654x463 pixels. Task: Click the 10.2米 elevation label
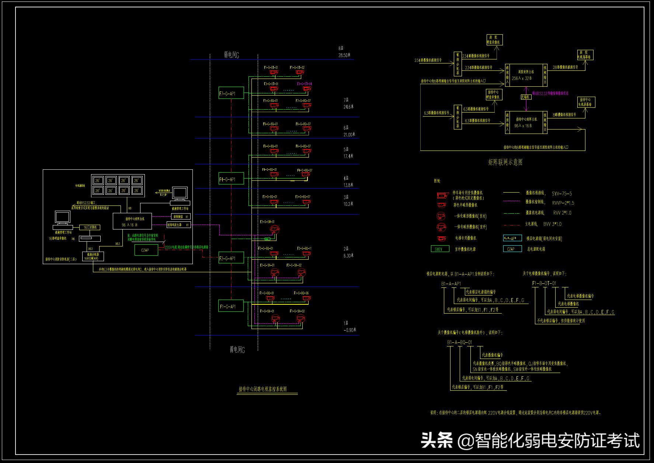[348, 204]
